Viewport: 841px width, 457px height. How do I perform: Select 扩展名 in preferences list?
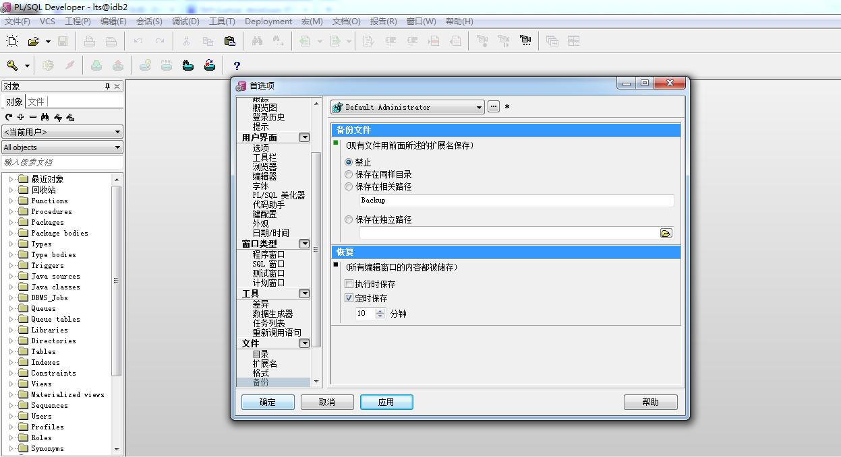point(264,363)
